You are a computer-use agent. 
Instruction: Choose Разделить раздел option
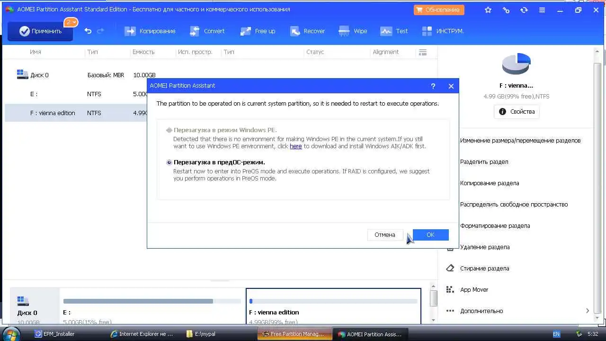(x=484, y=162)
